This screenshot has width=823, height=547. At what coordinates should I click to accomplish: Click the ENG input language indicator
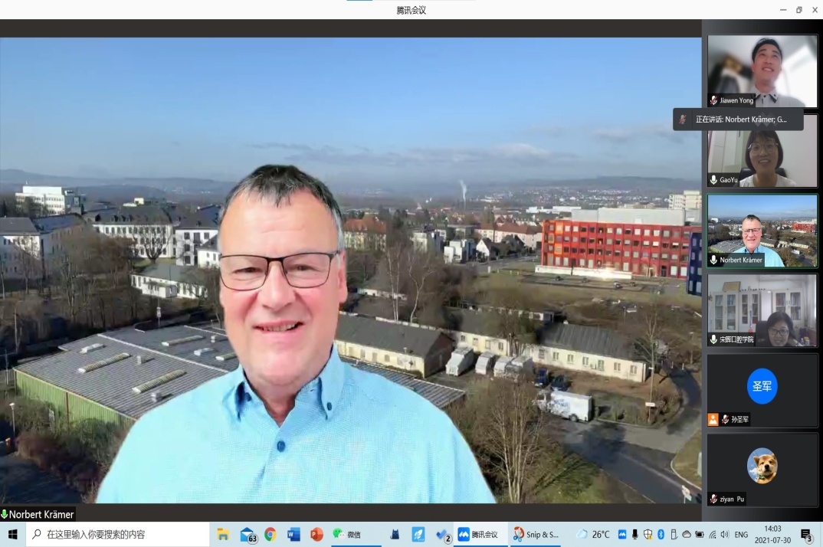741,534
